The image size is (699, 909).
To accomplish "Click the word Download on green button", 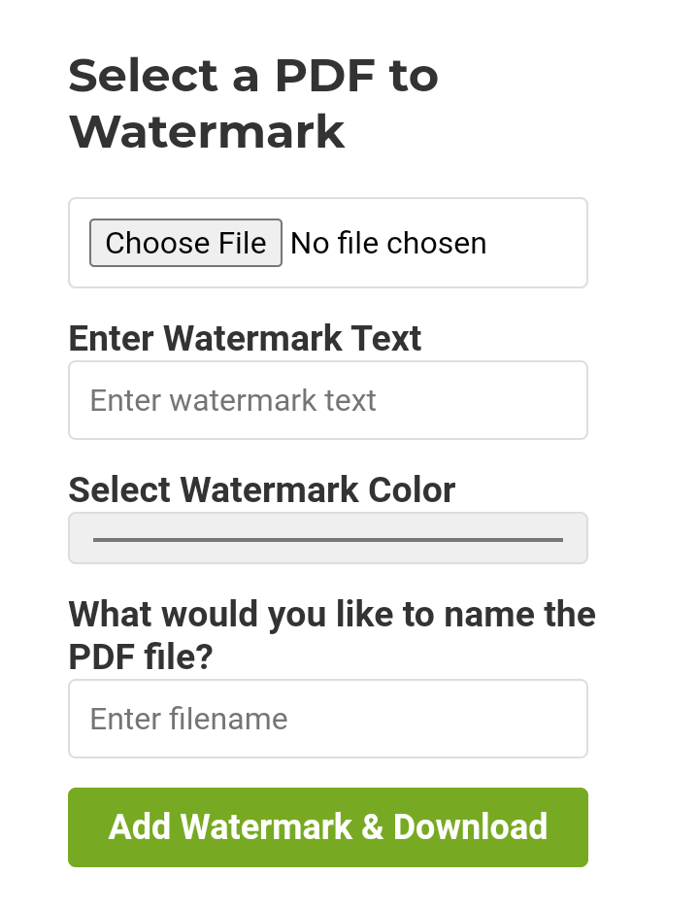I will click(470, 827).
